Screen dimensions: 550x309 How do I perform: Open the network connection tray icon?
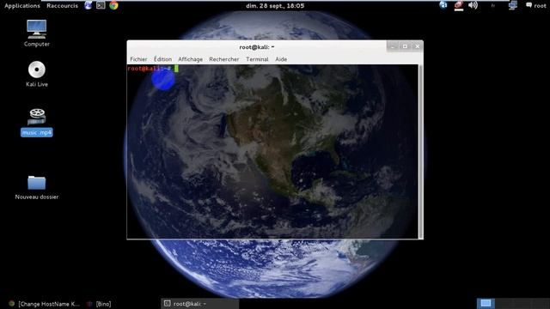point(512,5)
